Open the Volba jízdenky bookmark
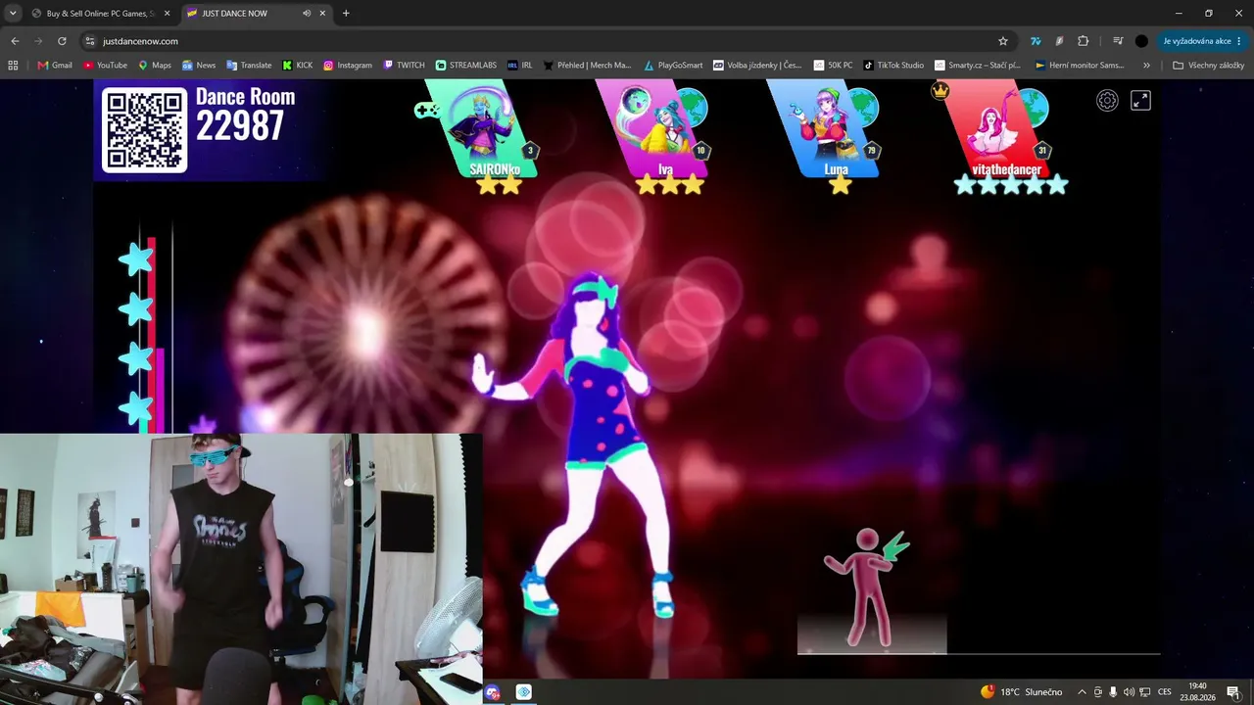 click(757, 66)
